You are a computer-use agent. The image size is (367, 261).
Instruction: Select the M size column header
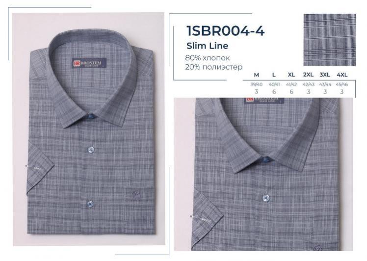click(257, 75)
